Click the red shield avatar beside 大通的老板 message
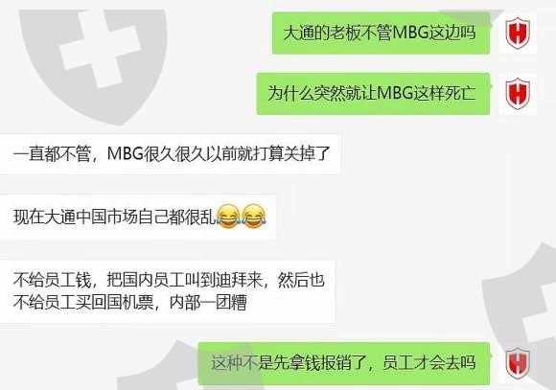This screenshot has width=556, height=390. [518, 33]
